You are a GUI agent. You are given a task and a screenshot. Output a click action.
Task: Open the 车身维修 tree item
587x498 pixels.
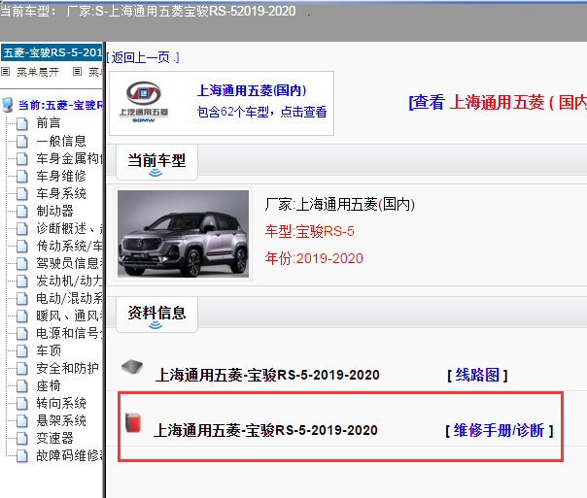61,176
